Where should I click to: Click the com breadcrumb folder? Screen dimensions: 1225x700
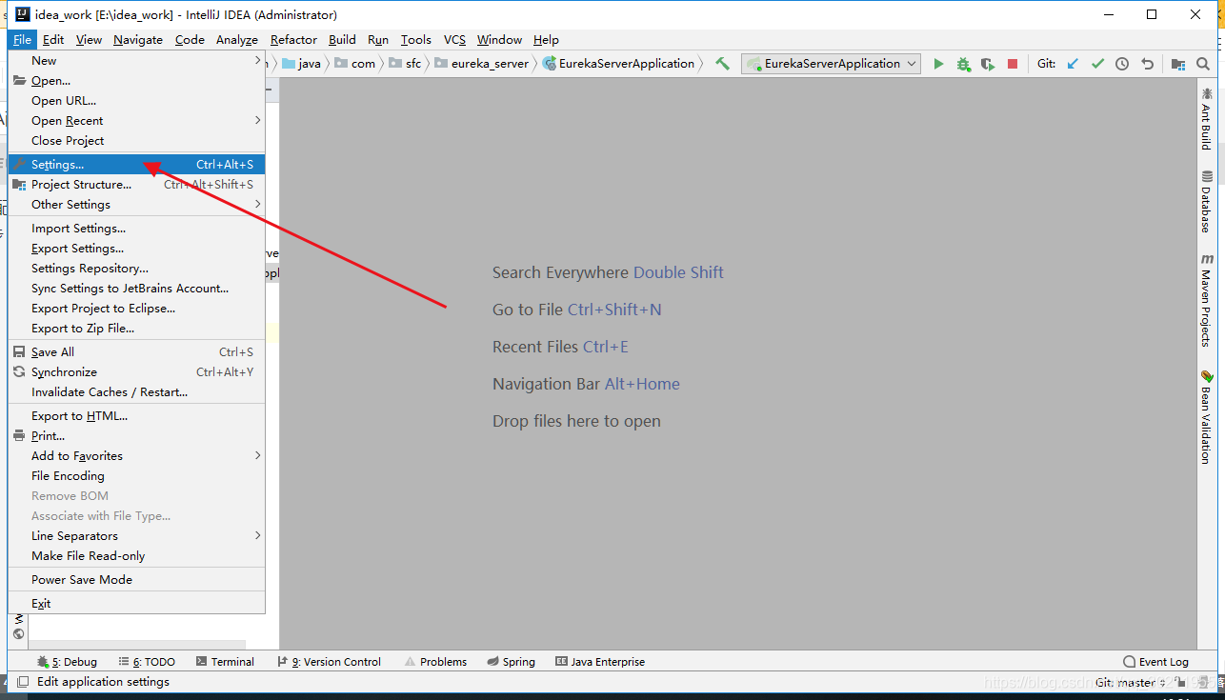tap(355, 64)
